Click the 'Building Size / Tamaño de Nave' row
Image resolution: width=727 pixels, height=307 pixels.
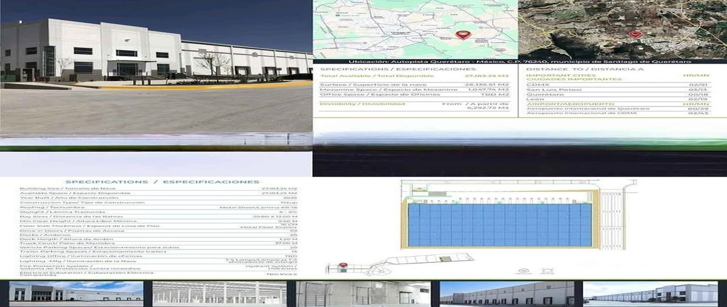[x=159, y=188]
